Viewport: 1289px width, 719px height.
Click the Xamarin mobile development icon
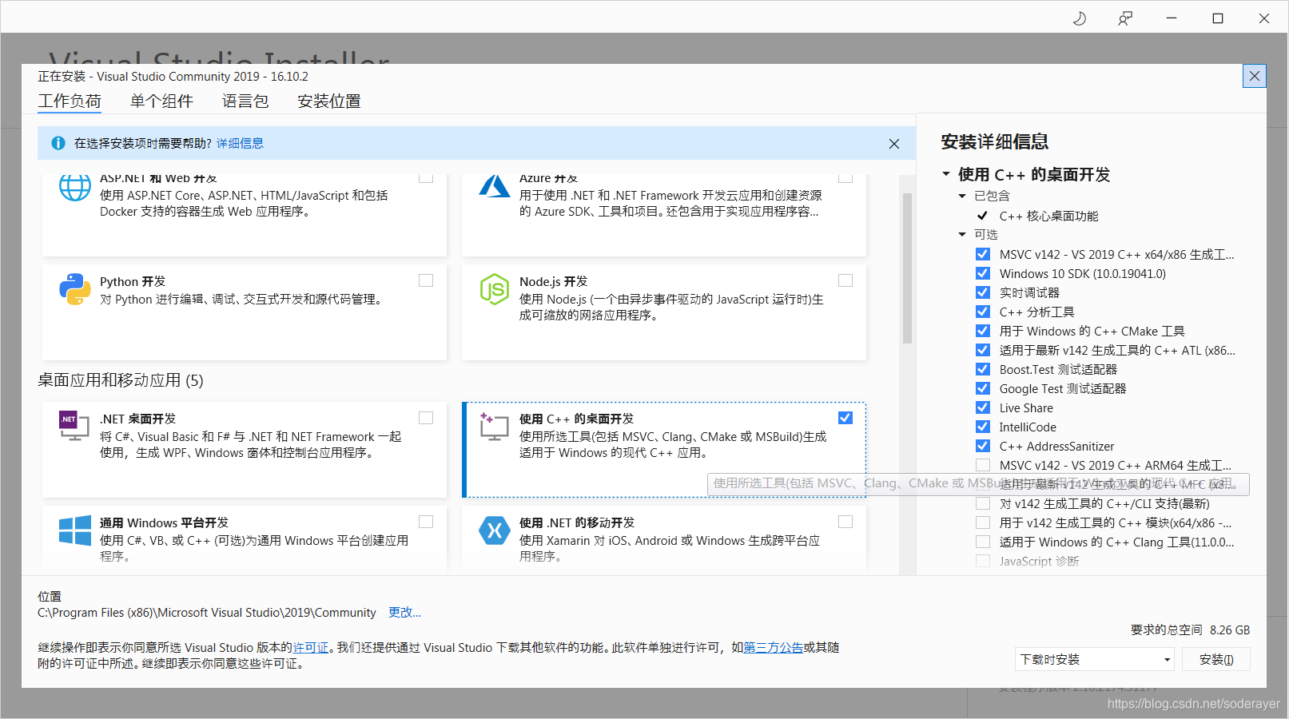[x=495, y=530]
